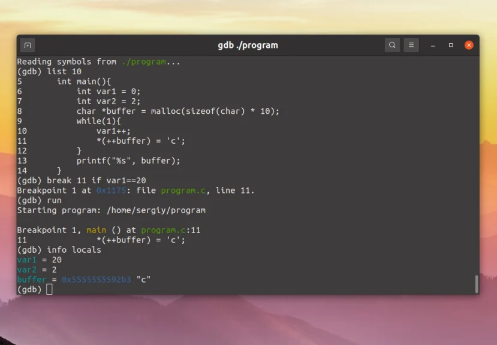The height and width of the screenshot is (345, 497).
Task: Click line 10 'var1++;'
Action: pyautogui.click(x=113, y=131)
